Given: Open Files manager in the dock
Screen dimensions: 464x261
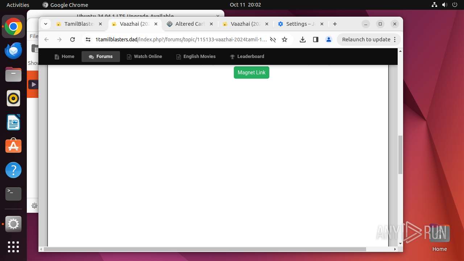Looking at the screenshot, I should [x=13, y=75].
